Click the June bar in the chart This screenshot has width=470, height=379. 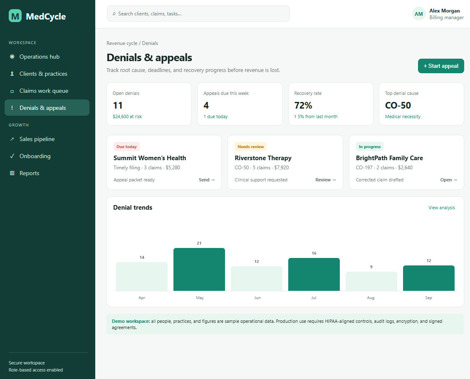pyautogui.click(x=257, y=279)
